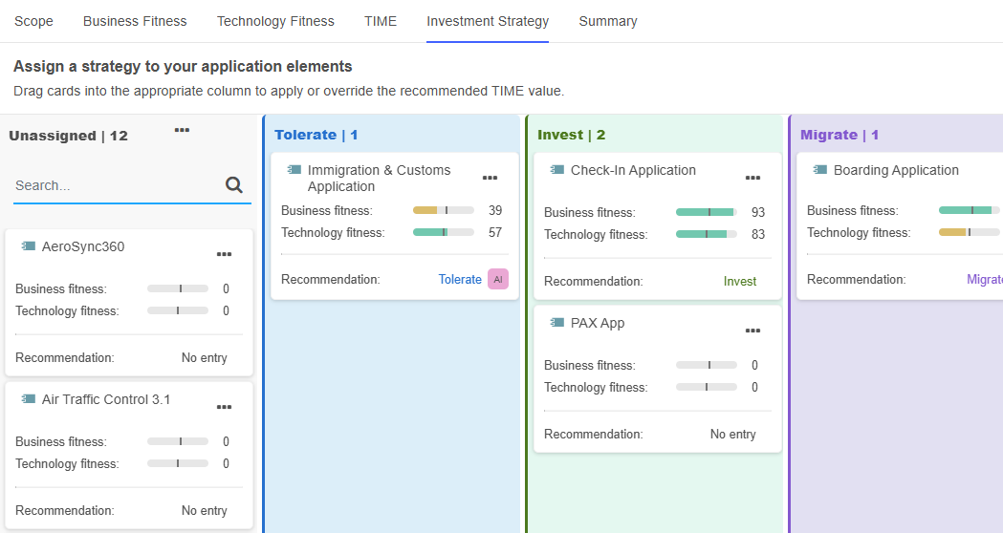Click Check-In Application business fitness bar
Image resolution: width=1003 pixels, height=533 pixels.
click(706, 212)
